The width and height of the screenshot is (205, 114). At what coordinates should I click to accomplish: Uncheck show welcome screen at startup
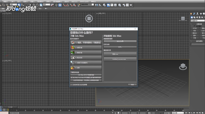[x=71, y=85]
